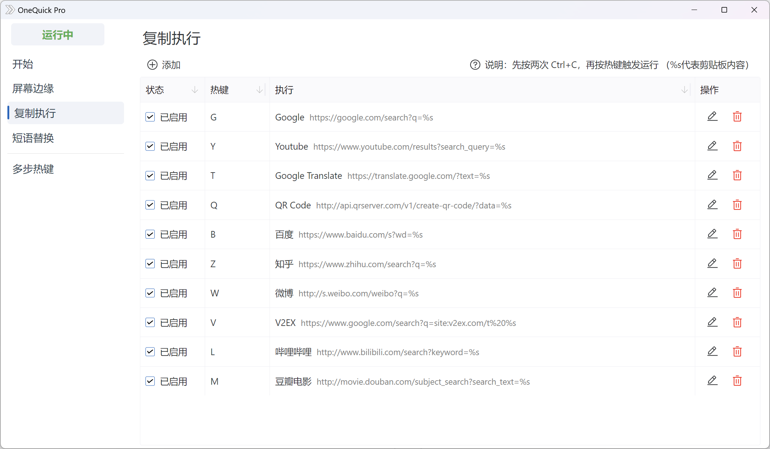Open the 说明 help icon
The image size is (770, 449).
click(475, 65)
